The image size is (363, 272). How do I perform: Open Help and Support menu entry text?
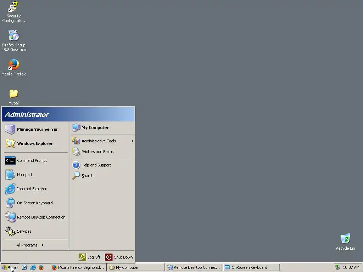click(96, 165)
